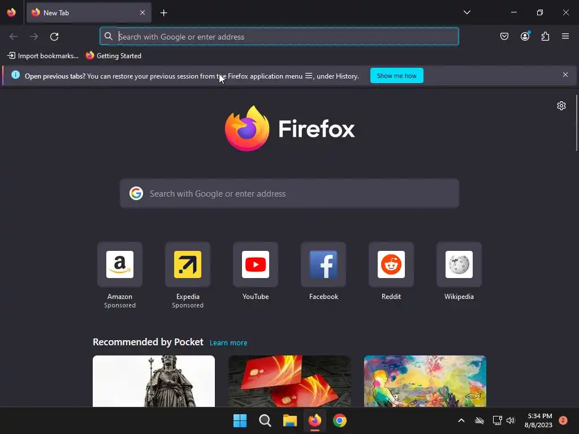Screen dimensions: 579x434
Task: Click Import bookmarks in bookmarks toolbar
Action: click(43, 56)
